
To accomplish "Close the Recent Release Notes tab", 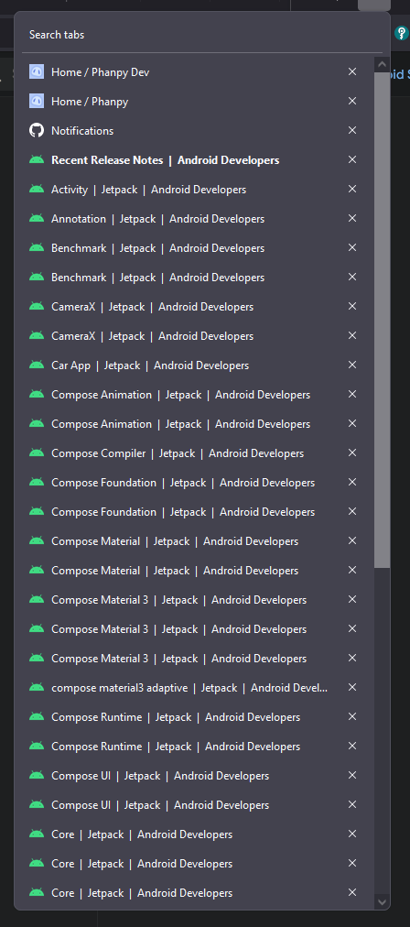I will pyautogui.click(x=352, y=159).
